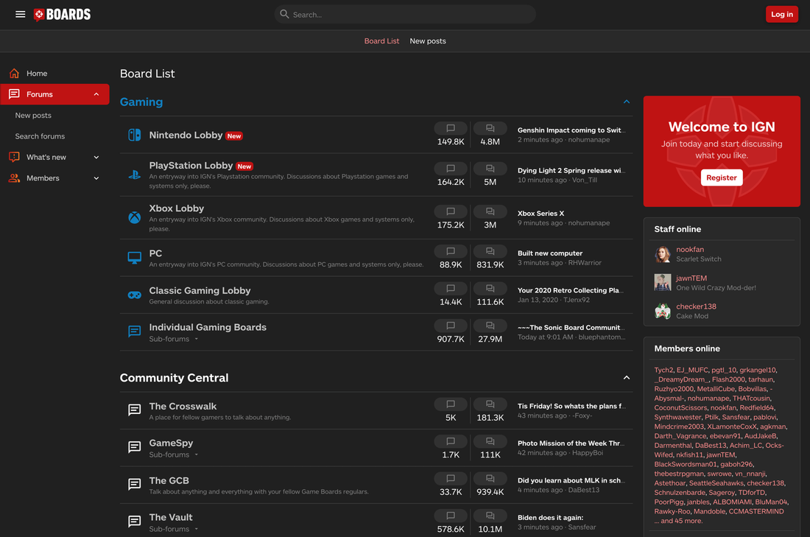
Task: Select Search forums in sidebar
Action: [40, 136]
